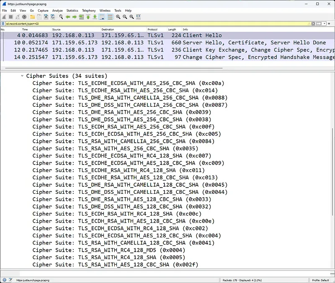Open the File menu

click(x=5, y=10)
